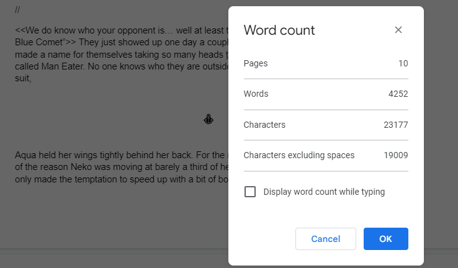Place cursor in 'Aqua held her wings' paragraph
Image resolution: width=458 pixels, height=268 pixels.
(93, 154)
